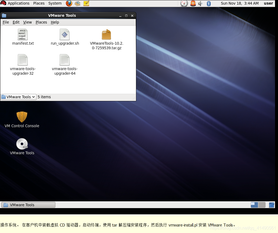The image size is (278, 233).
Task: Select the vmware-tools-upgrader-32 file icon
Action: (23, 60)
